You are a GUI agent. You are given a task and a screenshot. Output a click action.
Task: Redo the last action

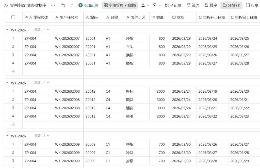[71, 5]
